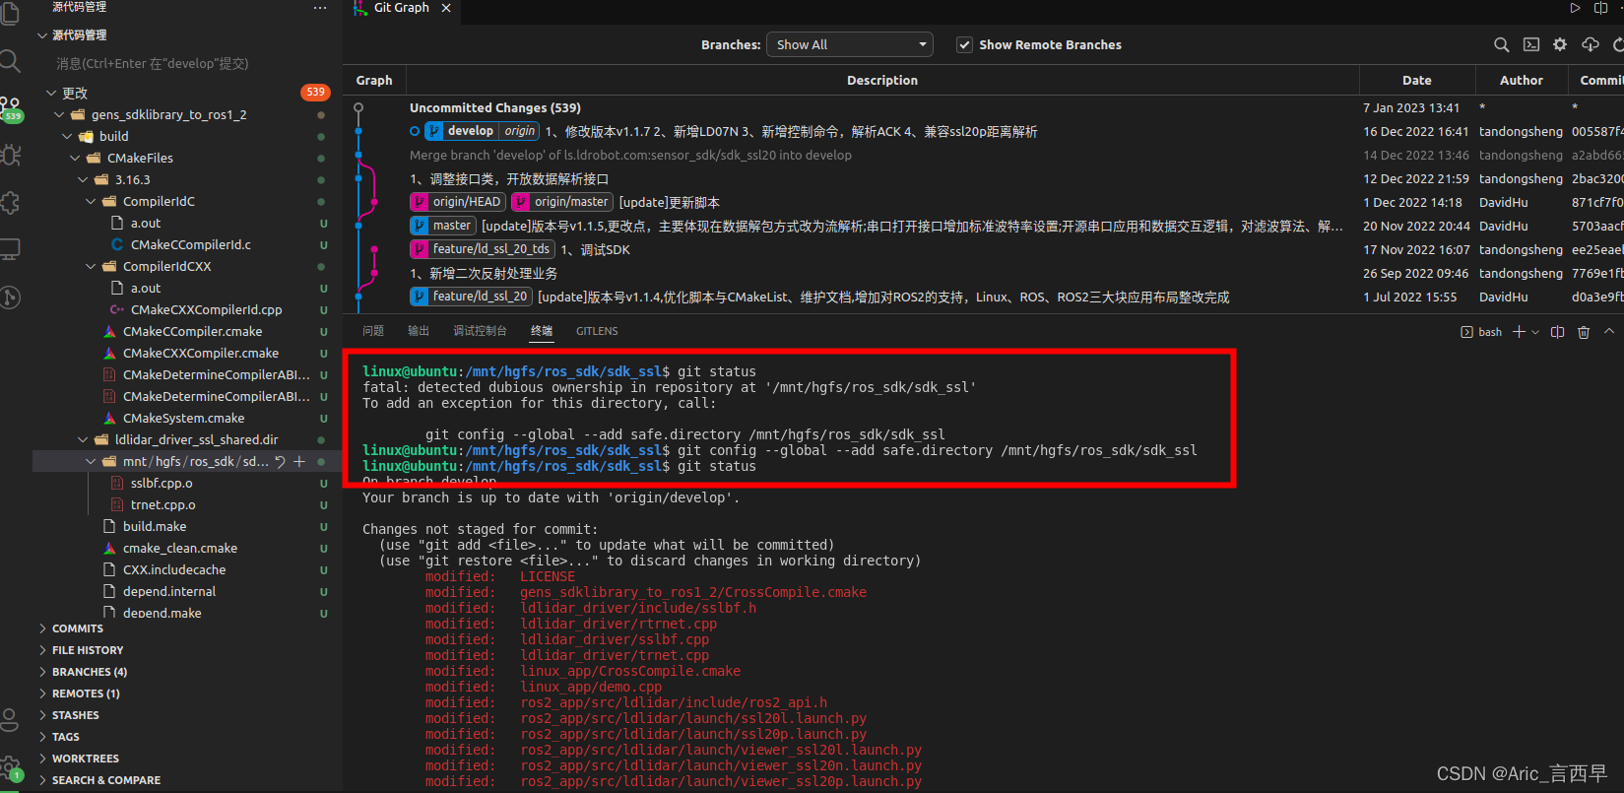
Task: Click the feature/ld_ssl_20 branch label
Action: [471, 297]
